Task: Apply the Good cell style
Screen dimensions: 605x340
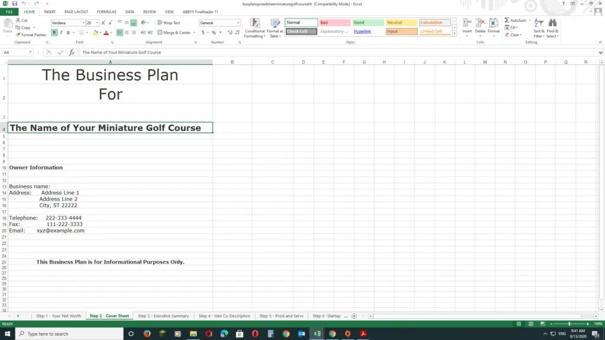Action: (x=368, y=22)
